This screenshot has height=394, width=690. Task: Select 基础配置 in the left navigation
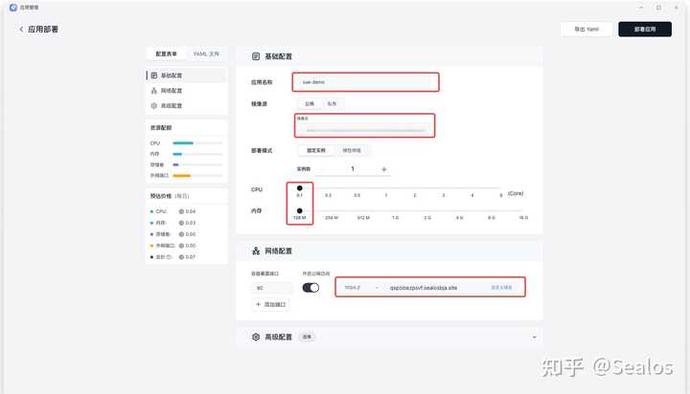186,76
